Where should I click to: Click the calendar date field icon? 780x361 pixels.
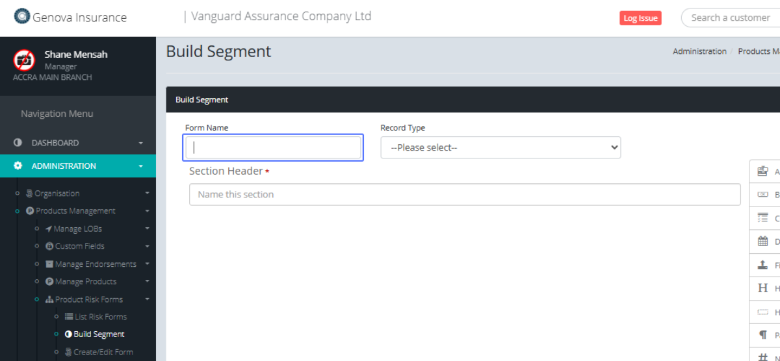point(763,242)
